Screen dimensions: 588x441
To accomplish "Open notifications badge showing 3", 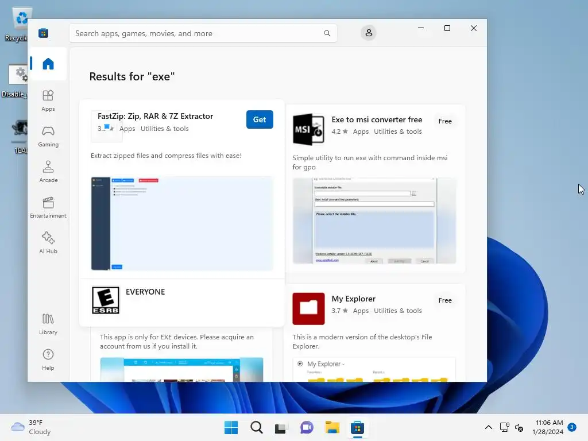I will coord(572,427).
